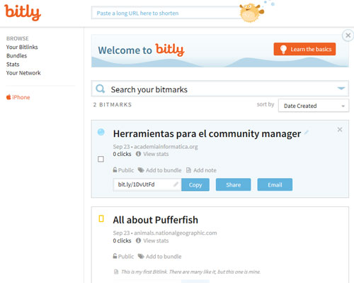Screen dimensions: 354x283
Task: Click the bitly logo in header
Action: click(x=23, y=12)
